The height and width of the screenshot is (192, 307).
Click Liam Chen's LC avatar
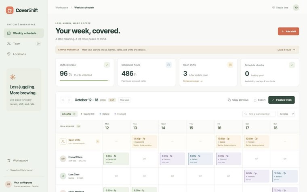[x=63, y=176]
